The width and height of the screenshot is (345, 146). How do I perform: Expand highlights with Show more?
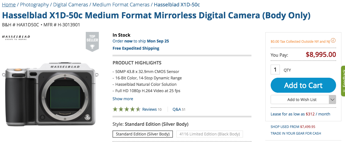coord(123,99)
